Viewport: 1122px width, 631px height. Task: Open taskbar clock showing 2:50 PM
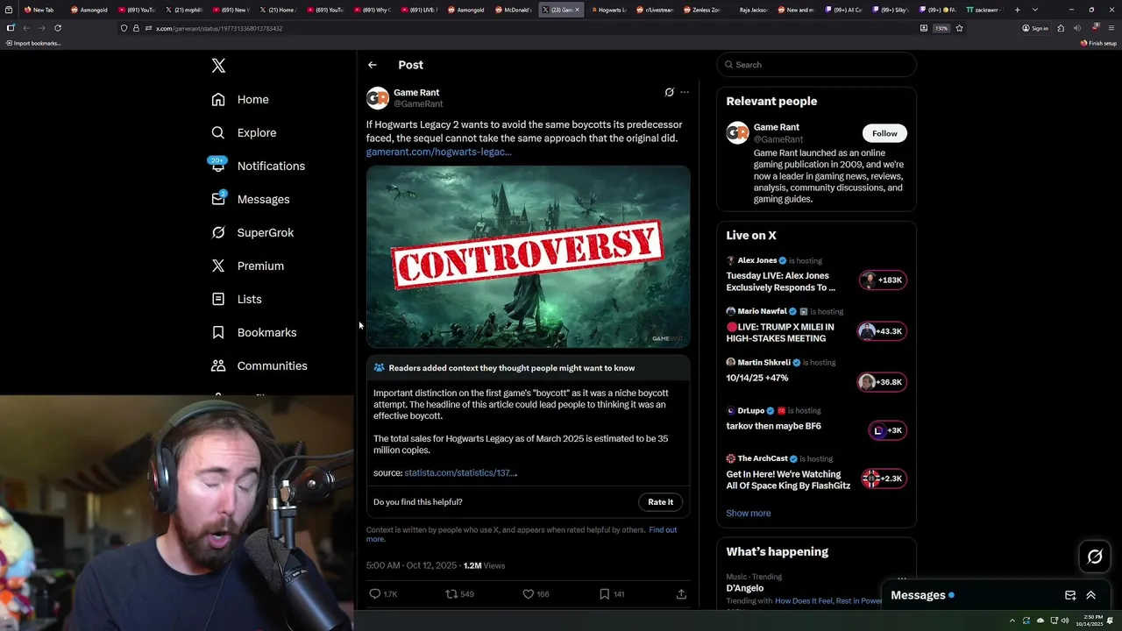(x=1091, y=621)
